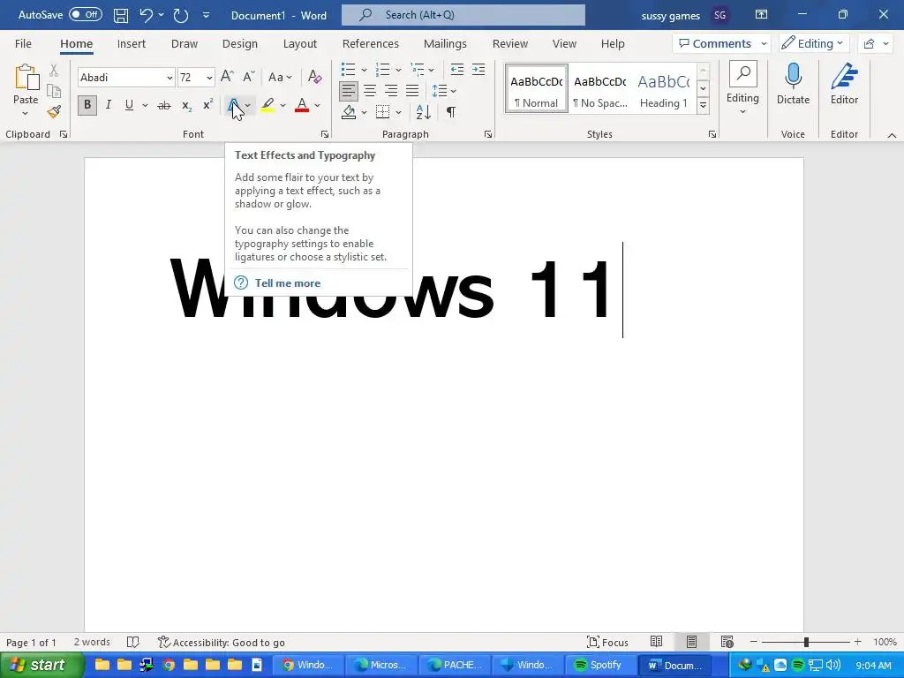Open font size dropdown showing 72
Screen dimensions: 904x678
point(209,78)
